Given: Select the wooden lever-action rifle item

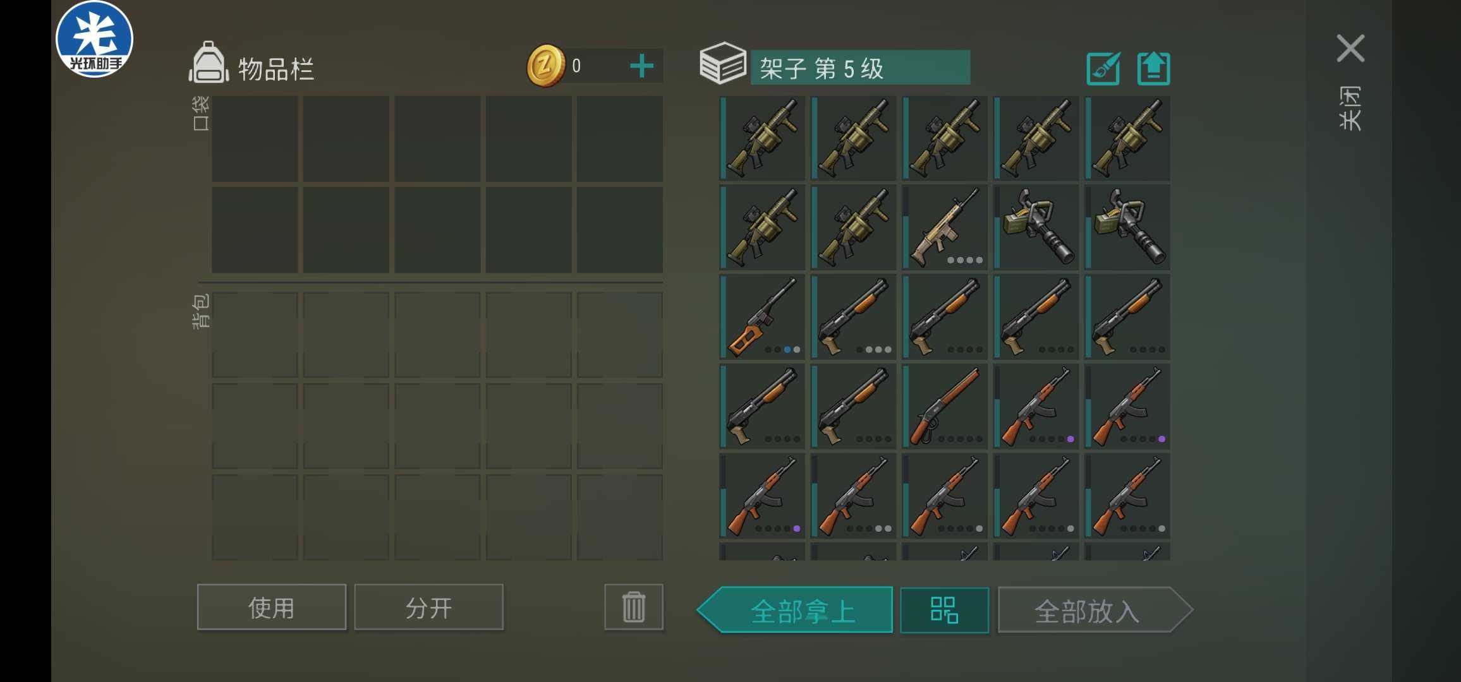Looking at the screenshot, I should (x=945, y=406).
